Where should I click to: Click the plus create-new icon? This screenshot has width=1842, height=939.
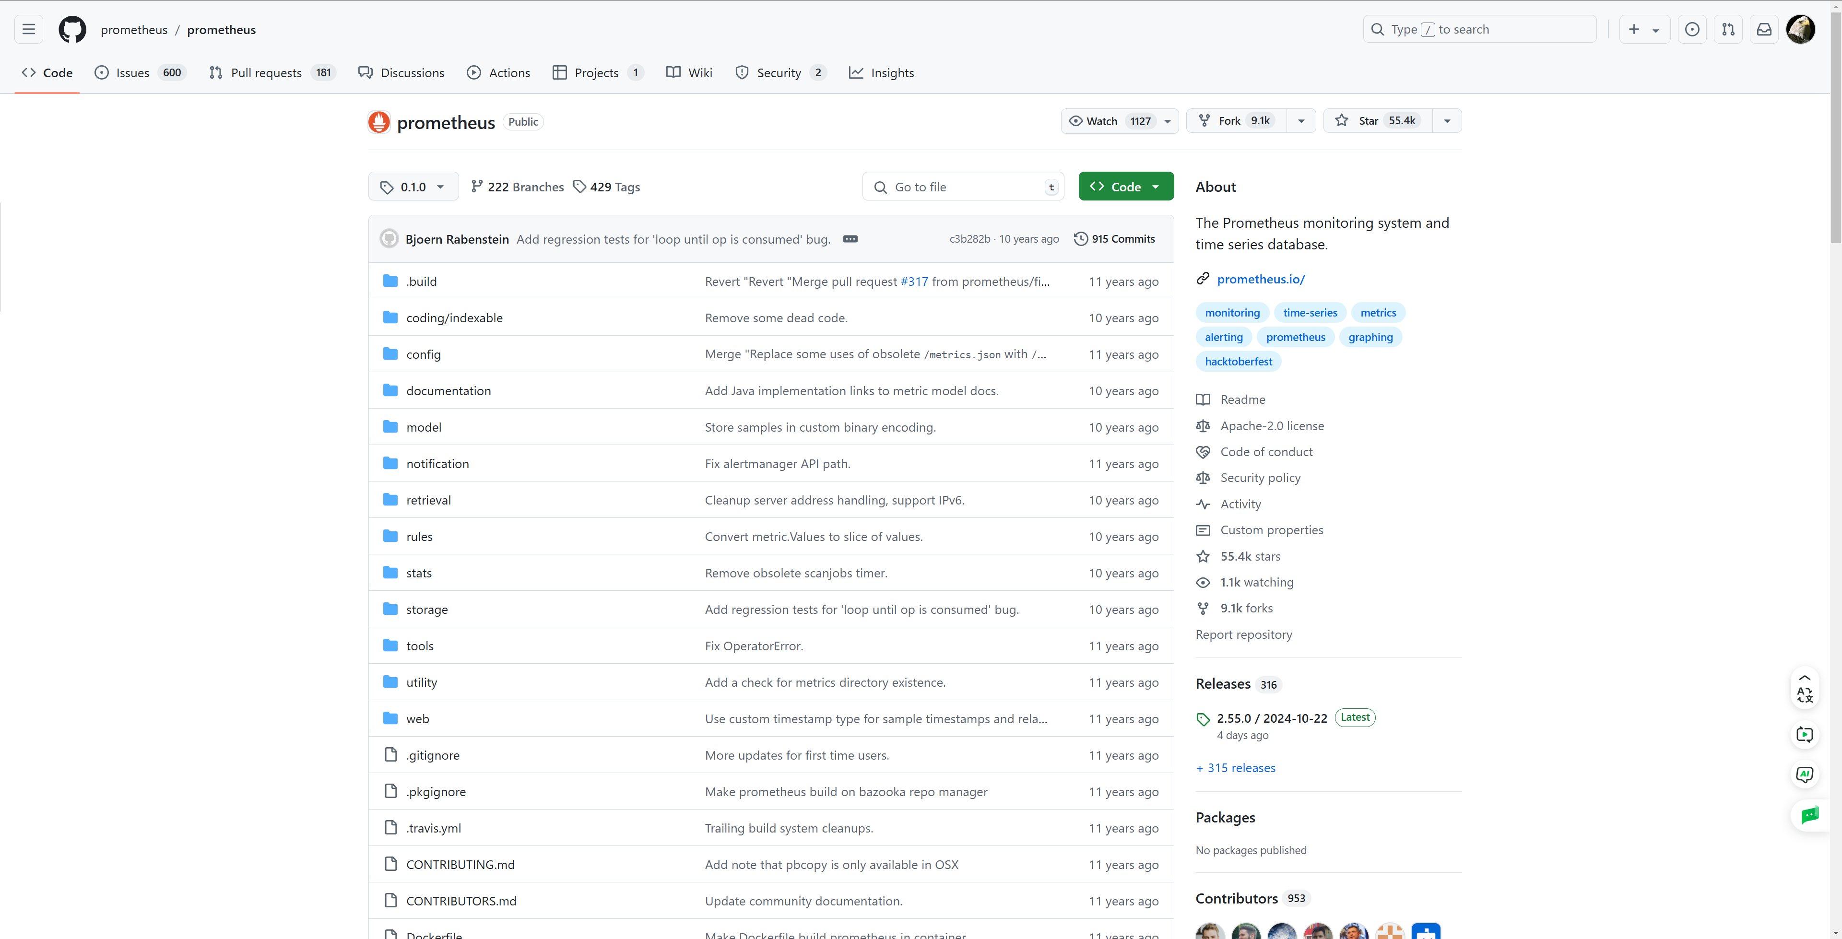[x=1634, y=29]
